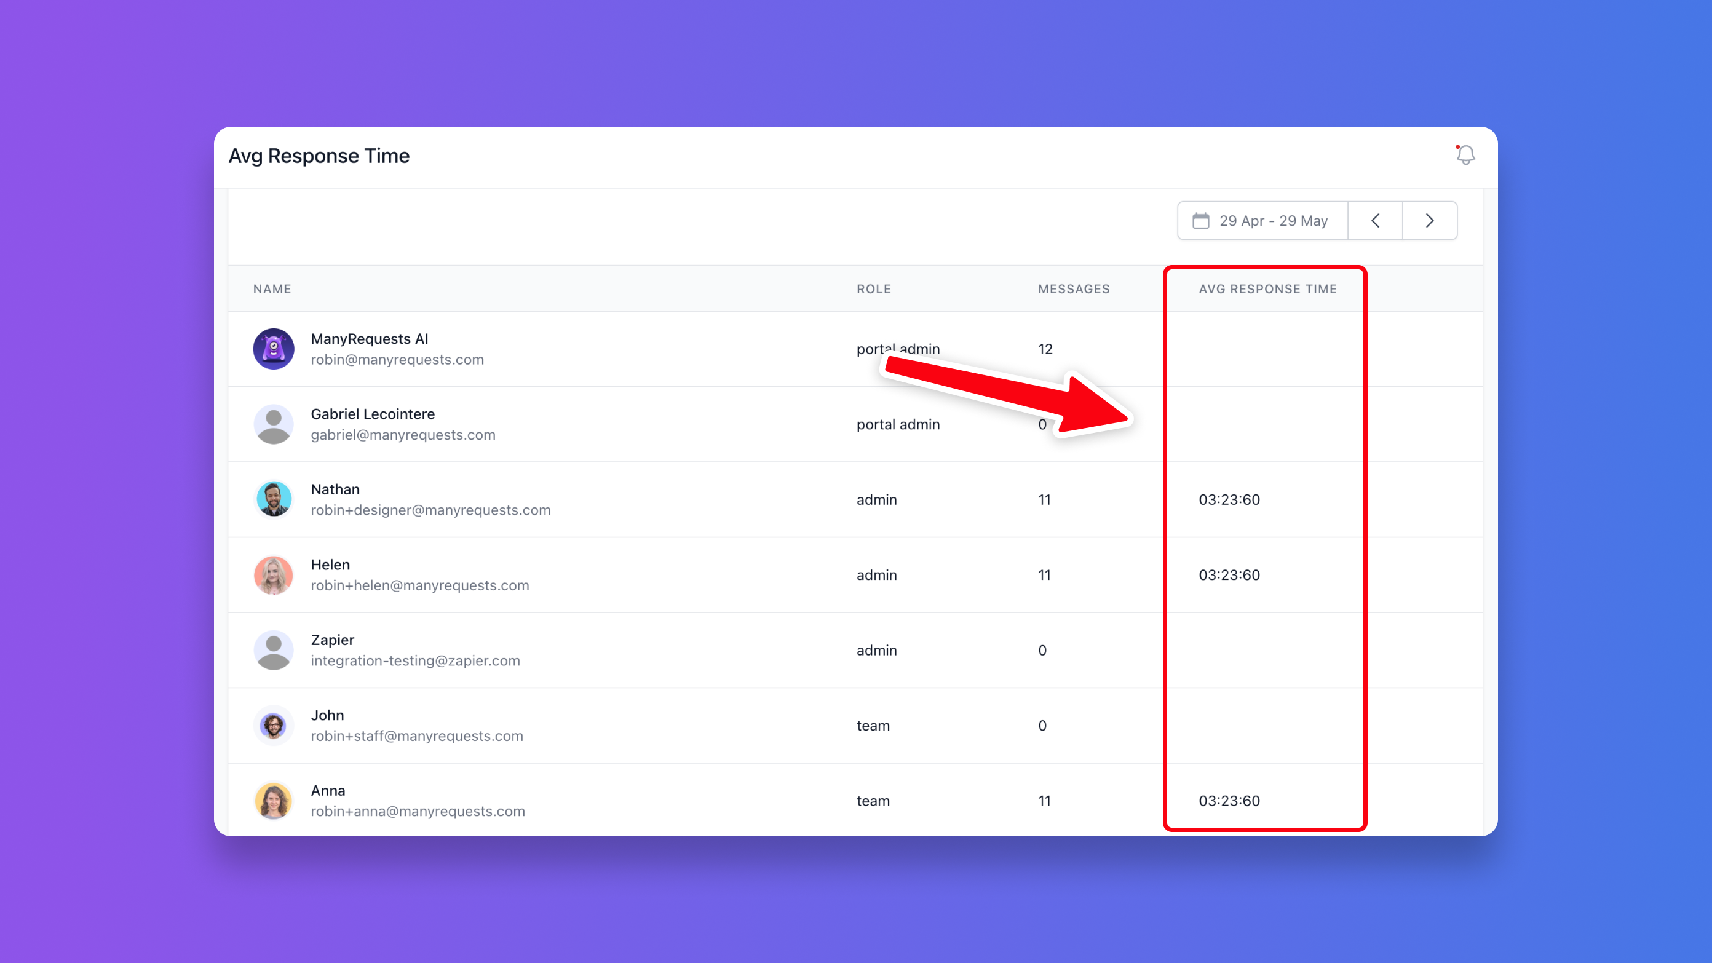Select email gabriel@manyrequests.com

coord(403,435)
